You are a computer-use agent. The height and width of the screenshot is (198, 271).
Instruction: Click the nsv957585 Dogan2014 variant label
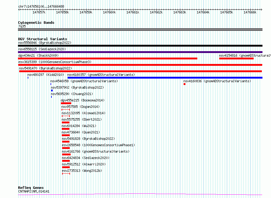tap(80, 107)
